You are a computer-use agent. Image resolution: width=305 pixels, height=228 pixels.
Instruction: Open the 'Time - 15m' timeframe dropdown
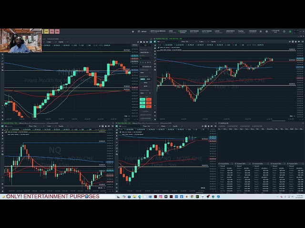pos(38,126)
